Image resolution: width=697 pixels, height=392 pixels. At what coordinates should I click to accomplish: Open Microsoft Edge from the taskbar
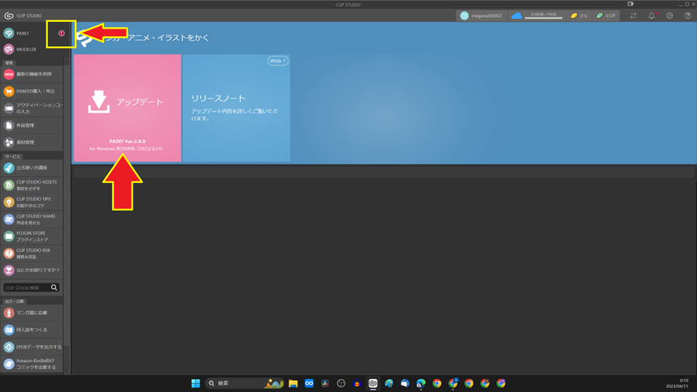(x=421, y=383)
